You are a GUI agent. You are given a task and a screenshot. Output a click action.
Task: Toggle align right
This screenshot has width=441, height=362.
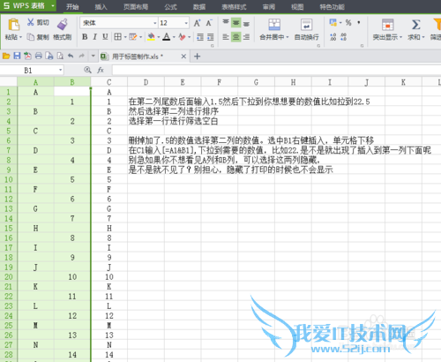[x=246, y=37]
